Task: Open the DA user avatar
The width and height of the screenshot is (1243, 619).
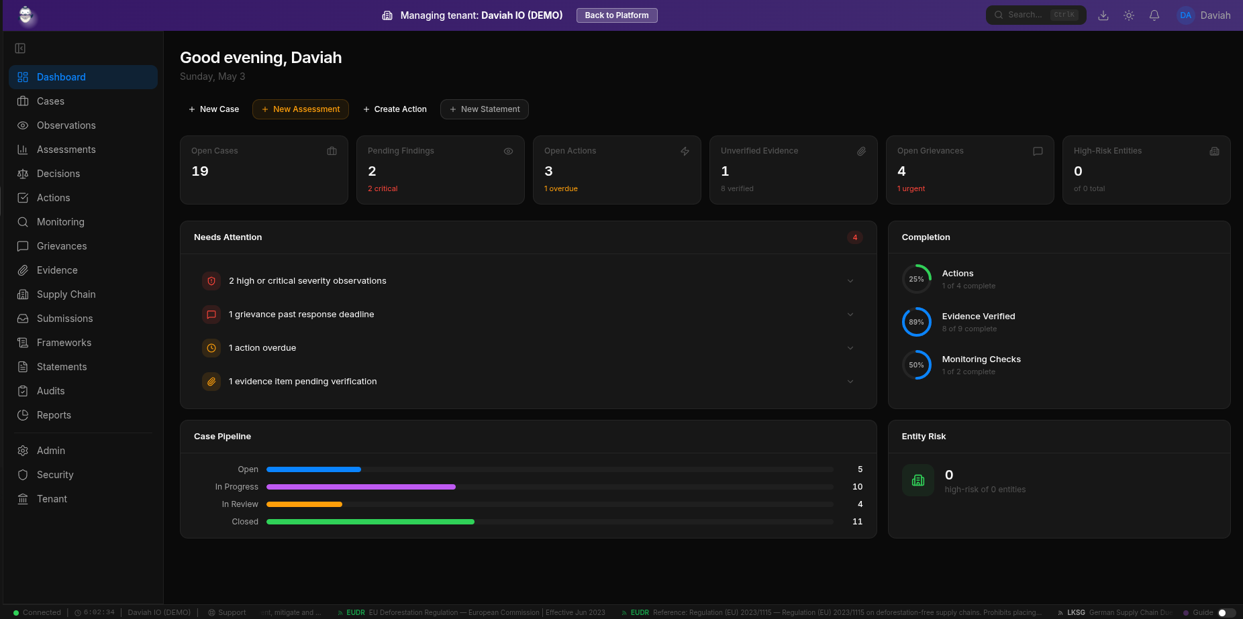Action: [1186, 15]
